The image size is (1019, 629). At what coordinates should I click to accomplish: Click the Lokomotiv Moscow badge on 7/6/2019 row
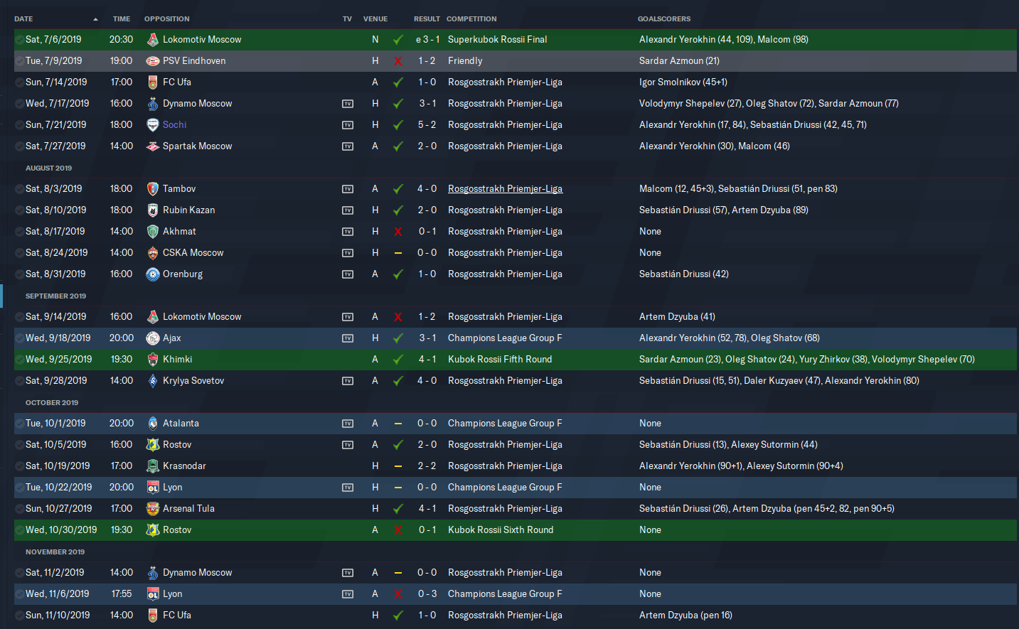152,40
